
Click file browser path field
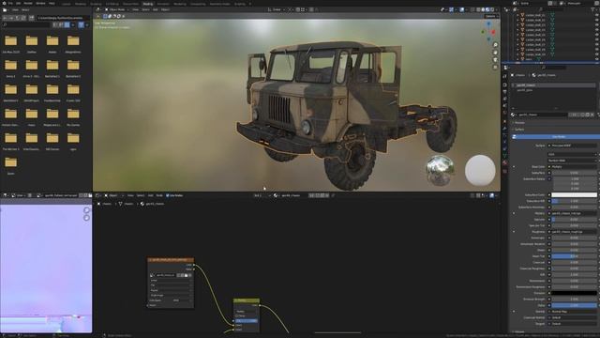63,18
